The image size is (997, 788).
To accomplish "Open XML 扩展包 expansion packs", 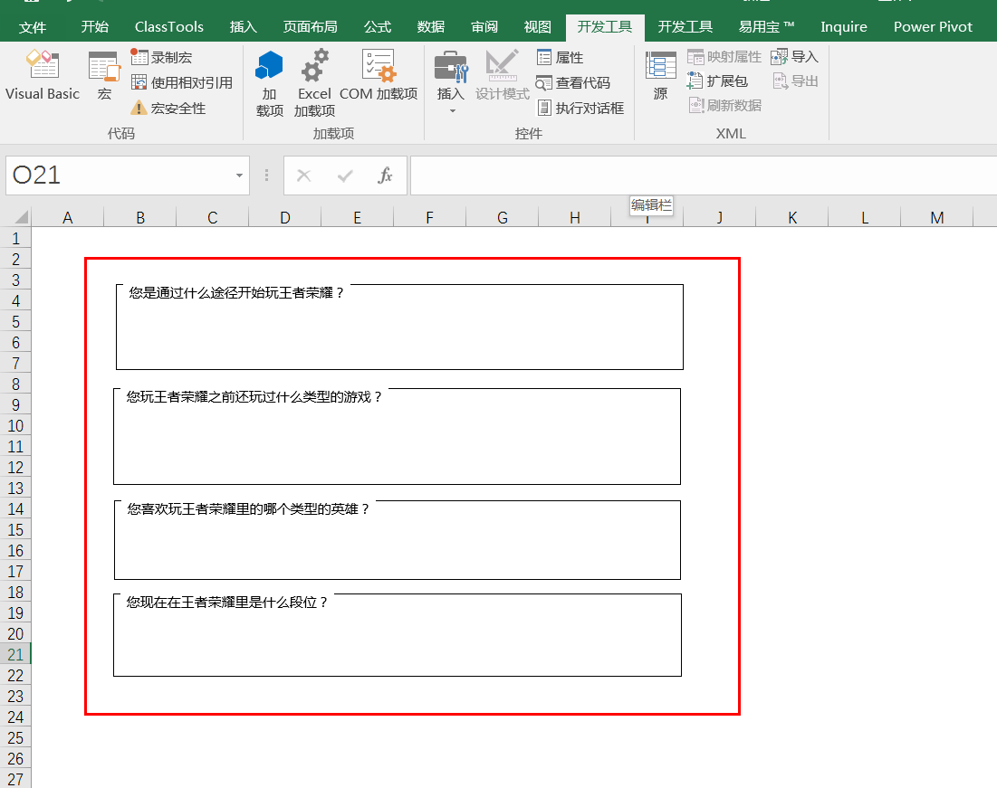I will [718, 81].
